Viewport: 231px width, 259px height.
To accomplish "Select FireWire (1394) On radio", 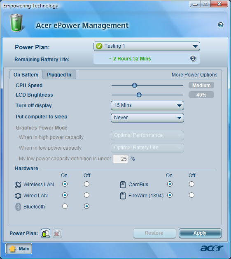I will [x=170, y=195].
